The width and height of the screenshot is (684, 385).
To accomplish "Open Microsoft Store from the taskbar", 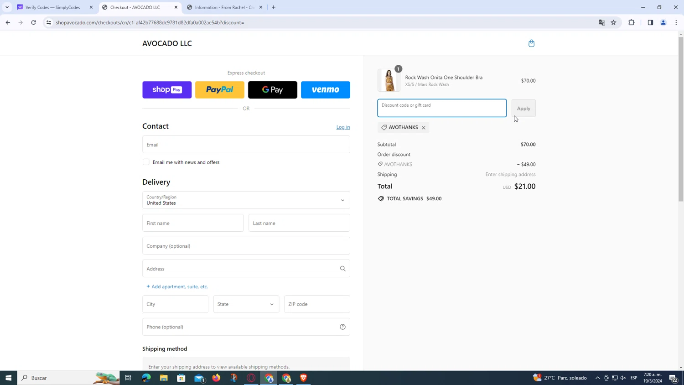I will tap(181, 378).
